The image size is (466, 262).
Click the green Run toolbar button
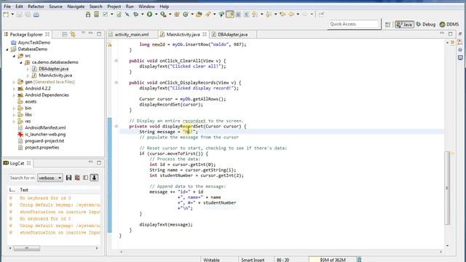pos(149,15)
